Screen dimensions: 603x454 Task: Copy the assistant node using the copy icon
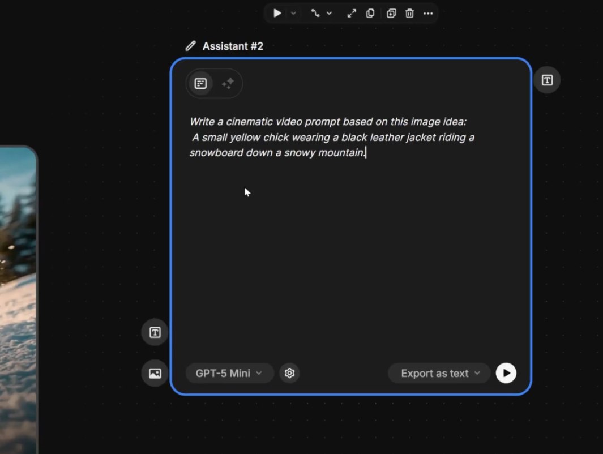(370, 13)
